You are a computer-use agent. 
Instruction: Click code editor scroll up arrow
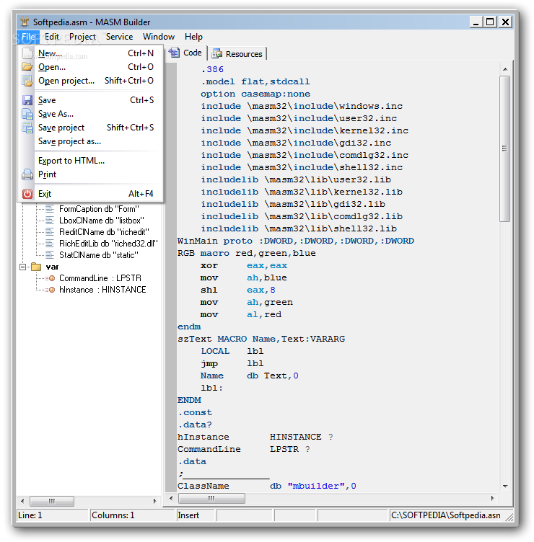[505, 69]
